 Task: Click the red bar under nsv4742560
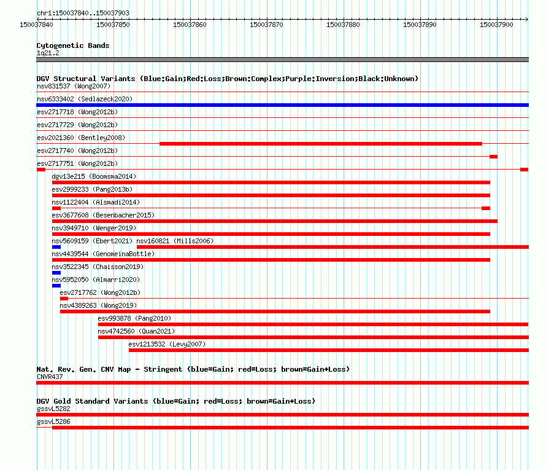(313, 337)
